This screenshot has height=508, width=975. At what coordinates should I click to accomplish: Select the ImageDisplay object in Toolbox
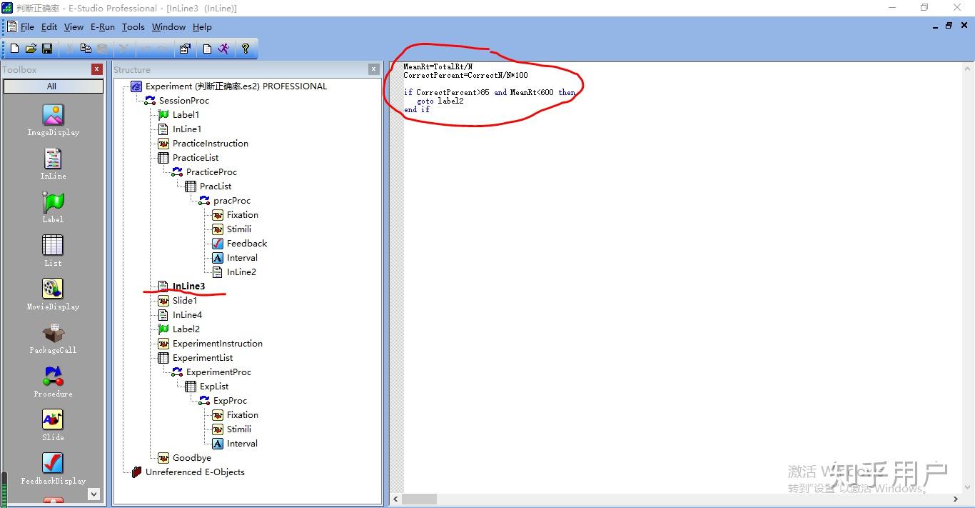point(53,120)
